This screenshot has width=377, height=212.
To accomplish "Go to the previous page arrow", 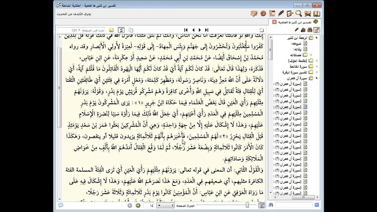I will pos(193,30).
